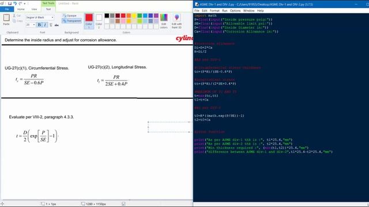Pick the gray color swatch in the top row

click(112, 16)
